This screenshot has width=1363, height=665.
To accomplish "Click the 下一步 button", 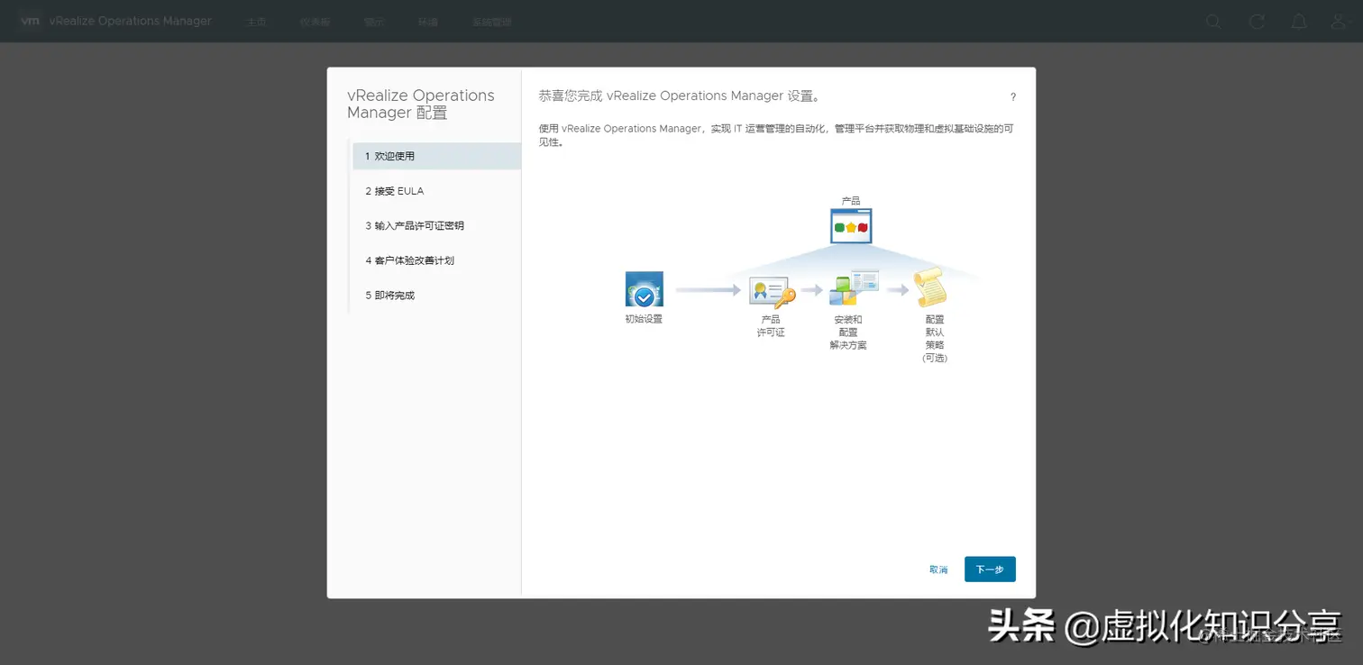I will coord(990,569).
